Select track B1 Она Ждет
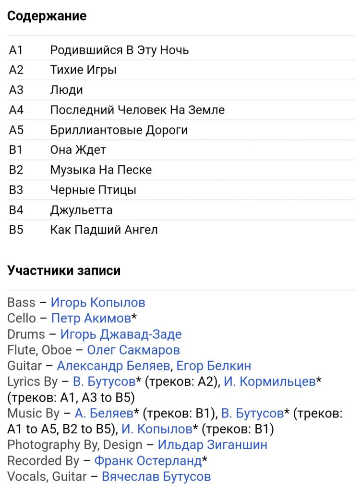Viewport: 361px width, 492px height. (x=181, y=150)
